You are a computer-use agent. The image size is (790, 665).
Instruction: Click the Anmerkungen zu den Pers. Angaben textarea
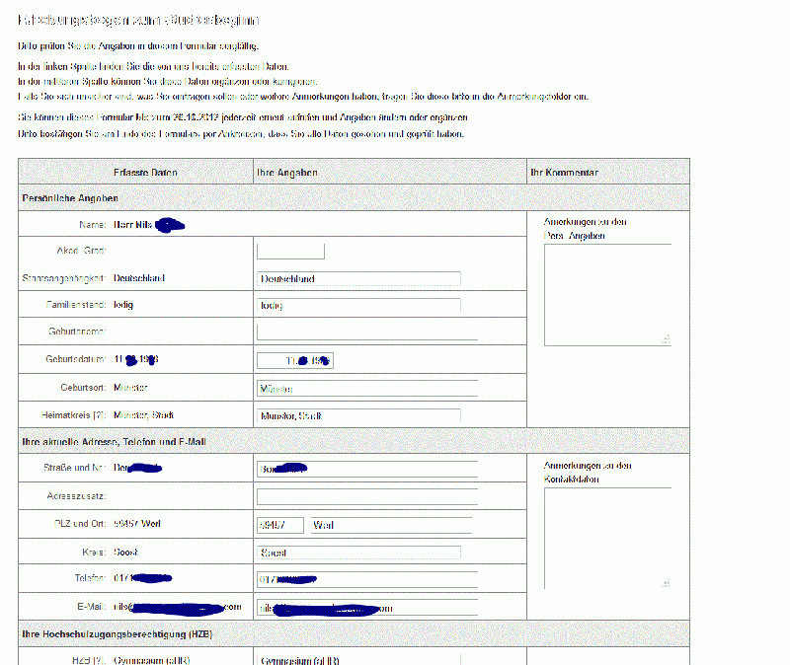pyautogui.click(x=606, y=294)
